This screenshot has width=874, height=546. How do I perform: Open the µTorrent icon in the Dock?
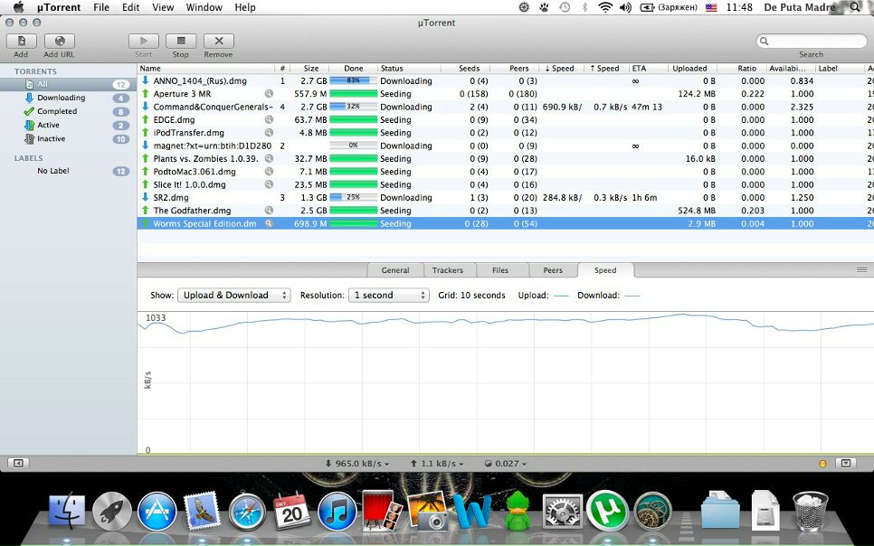pos(606,511)
